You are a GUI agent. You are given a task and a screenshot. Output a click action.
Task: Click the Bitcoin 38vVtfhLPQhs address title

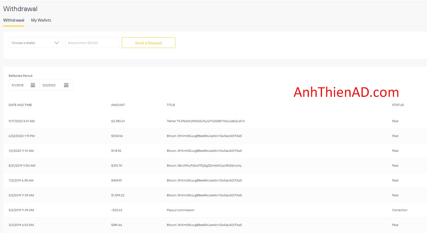point(204,166)
